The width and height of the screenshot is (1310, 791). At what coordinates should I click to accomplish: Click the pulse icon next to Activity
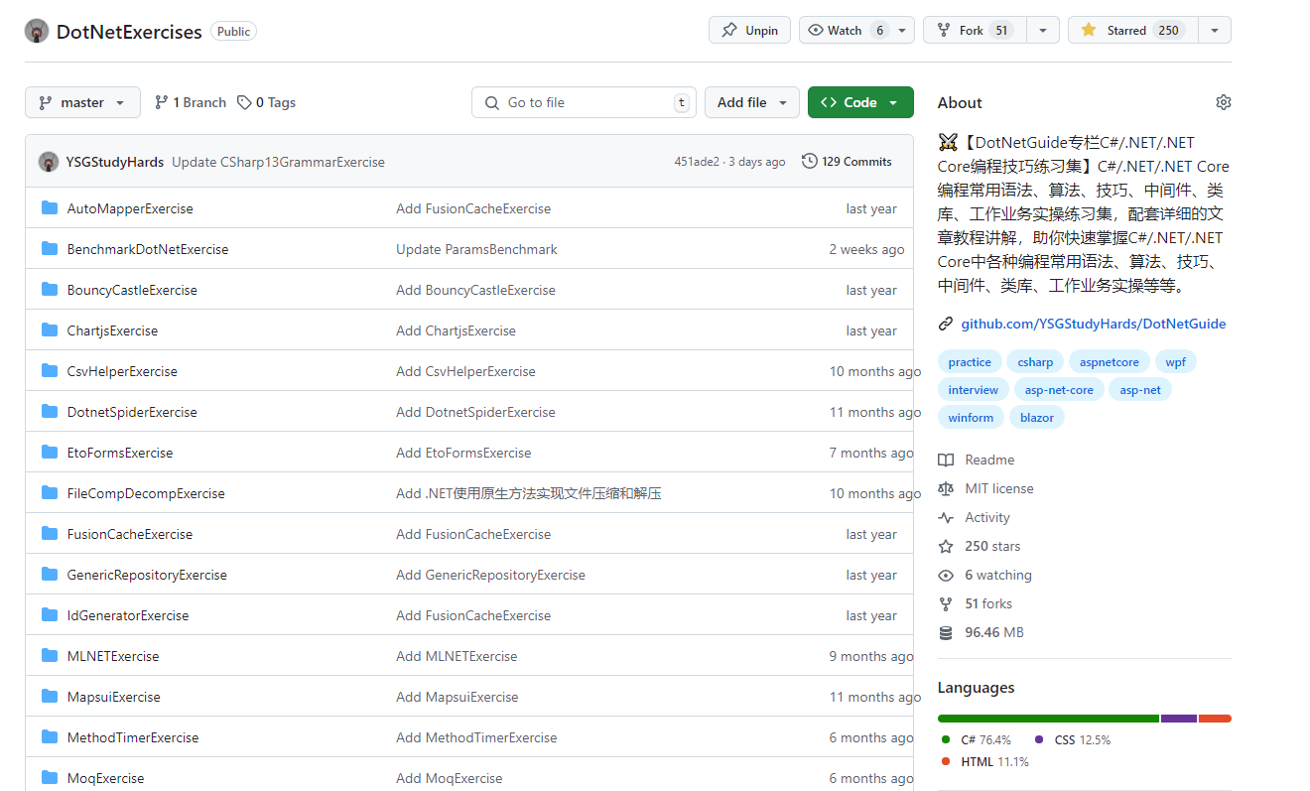click(946, 517)
